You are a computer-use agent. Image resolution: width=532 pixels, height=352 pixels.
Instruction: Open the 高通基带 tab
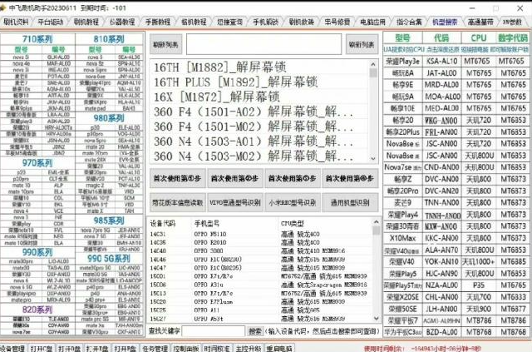(x=480, y=22)
